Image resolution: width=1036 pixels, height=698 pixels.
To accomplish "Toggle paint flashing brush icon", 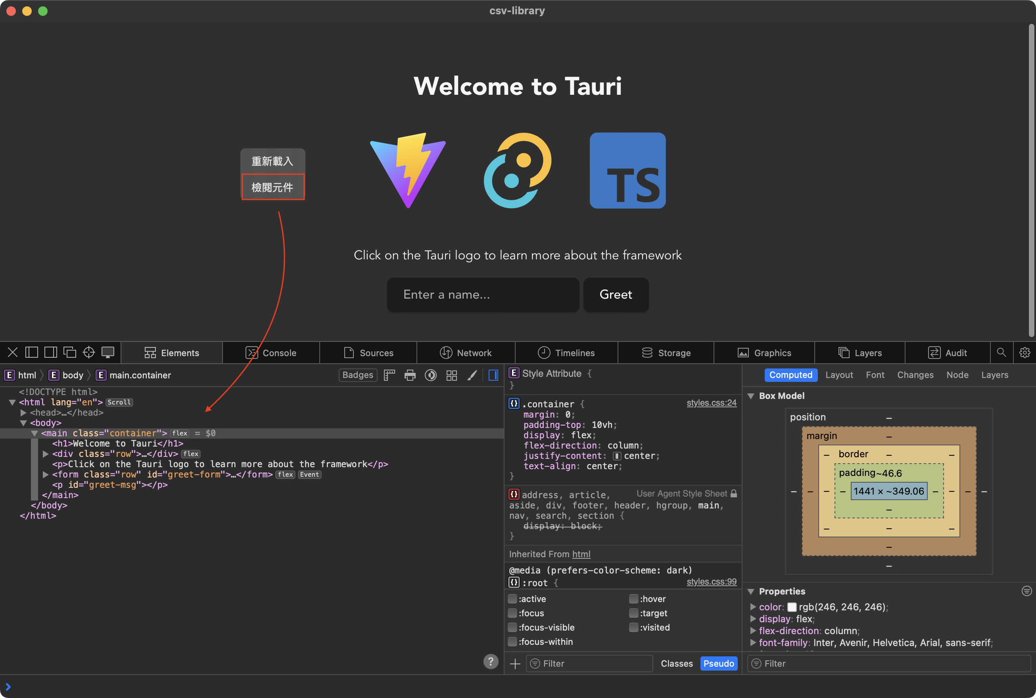I will coord(472,375).
